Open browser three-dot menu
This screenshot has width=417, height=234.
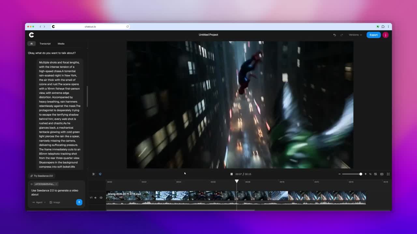[x=388, y=27]
